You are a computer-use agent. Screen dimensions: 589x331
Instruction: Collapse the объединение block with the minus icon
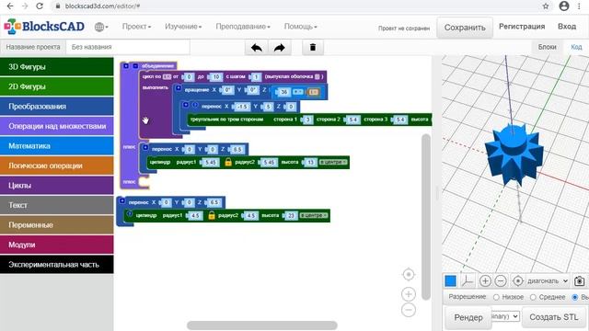[135, 66]
